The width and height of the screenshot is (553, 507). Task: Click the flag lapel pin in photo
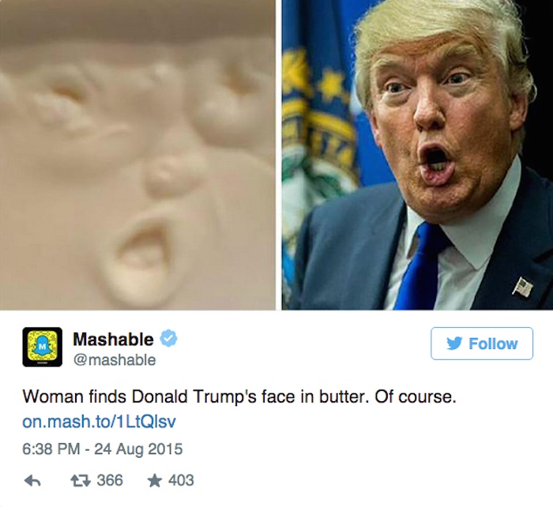523,287
